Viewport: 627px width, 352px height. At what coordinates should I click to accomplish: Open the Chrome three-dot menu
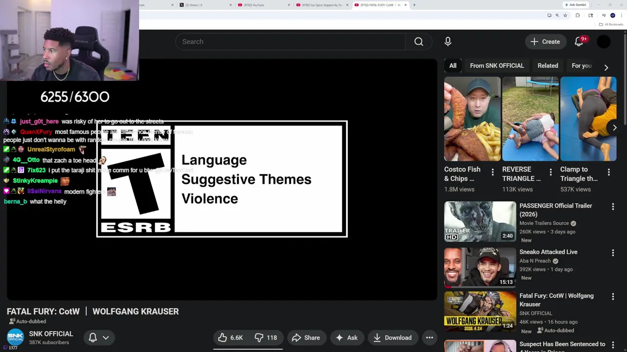pyautogui.click(x=621, y=16)
